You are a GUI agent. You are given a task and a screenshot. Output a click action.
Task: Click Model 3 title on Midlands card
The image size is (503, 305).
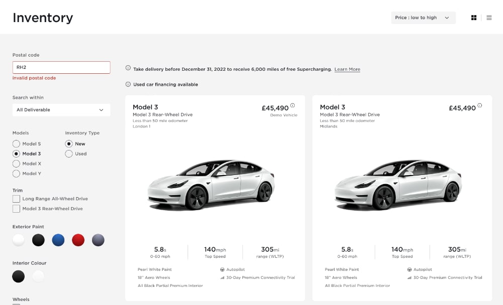click(x=332, y=107)
